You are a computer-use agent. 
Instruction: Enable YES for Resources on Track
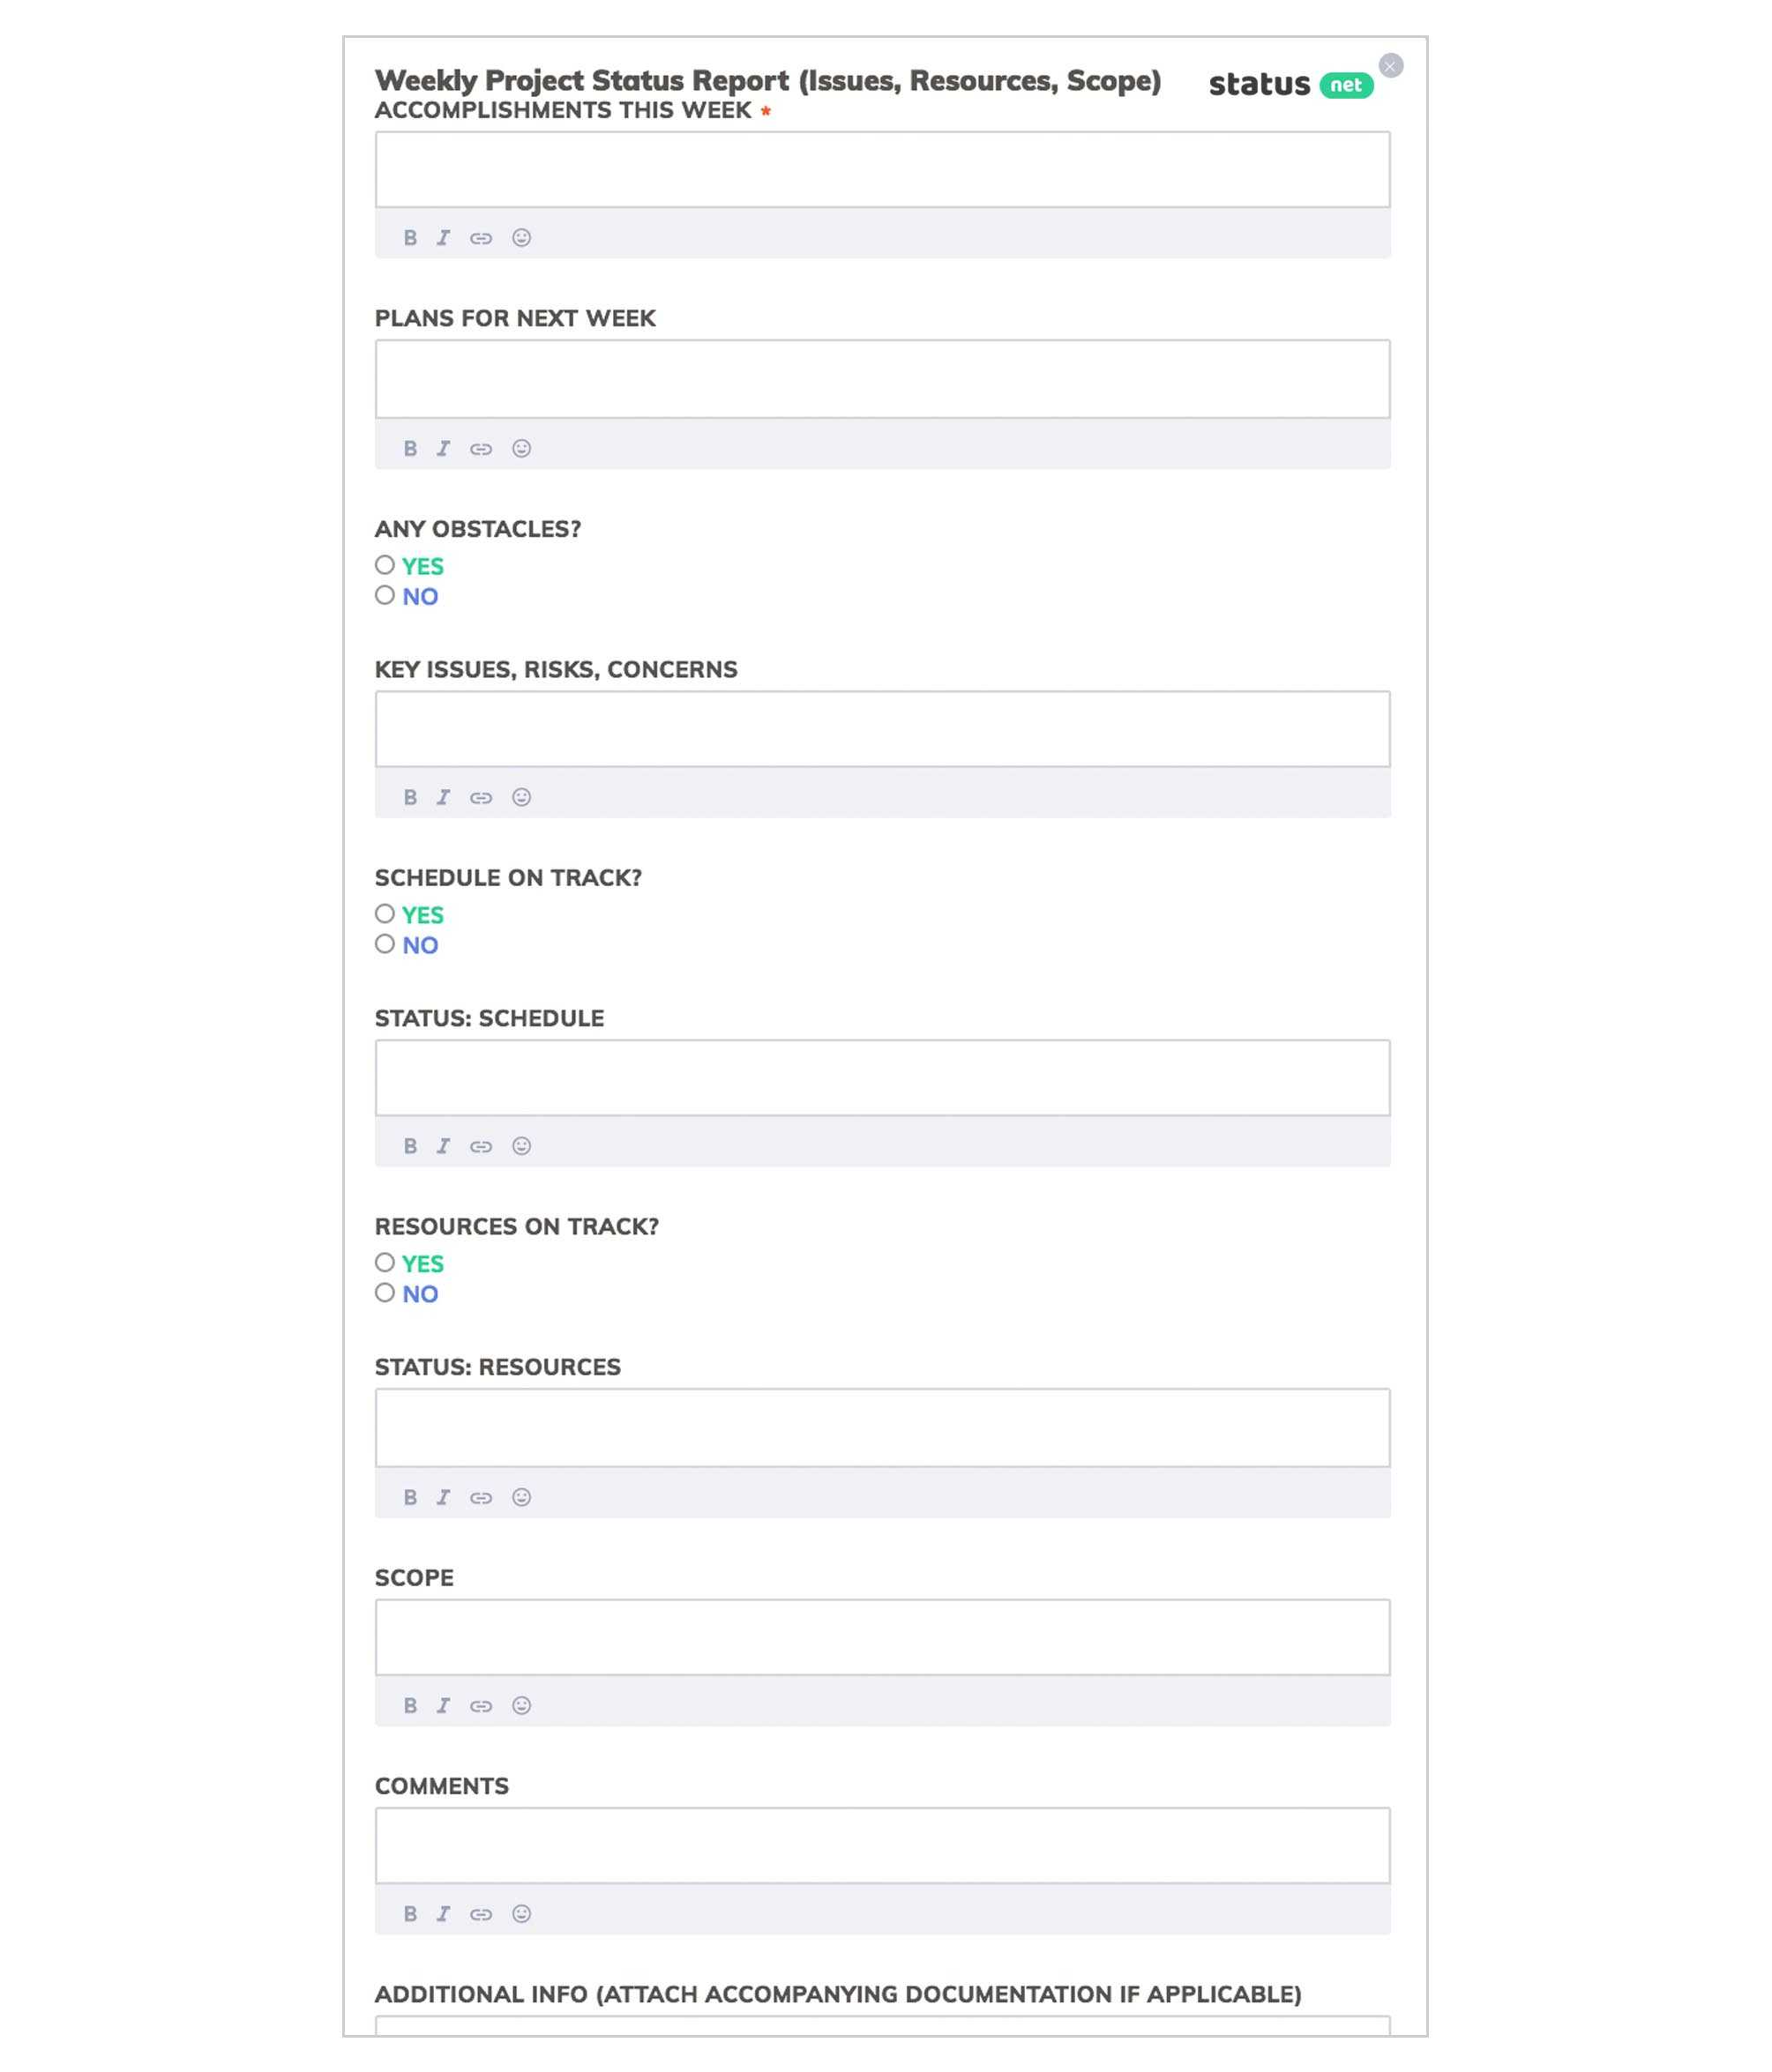[383, 1262]
